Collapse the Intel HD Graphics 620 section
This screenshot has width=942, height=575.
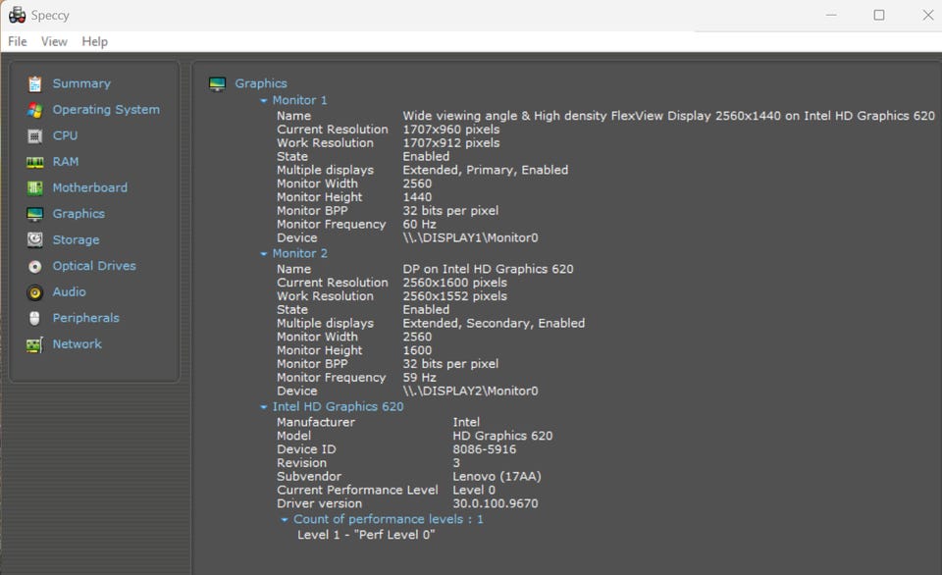[264, 407]
